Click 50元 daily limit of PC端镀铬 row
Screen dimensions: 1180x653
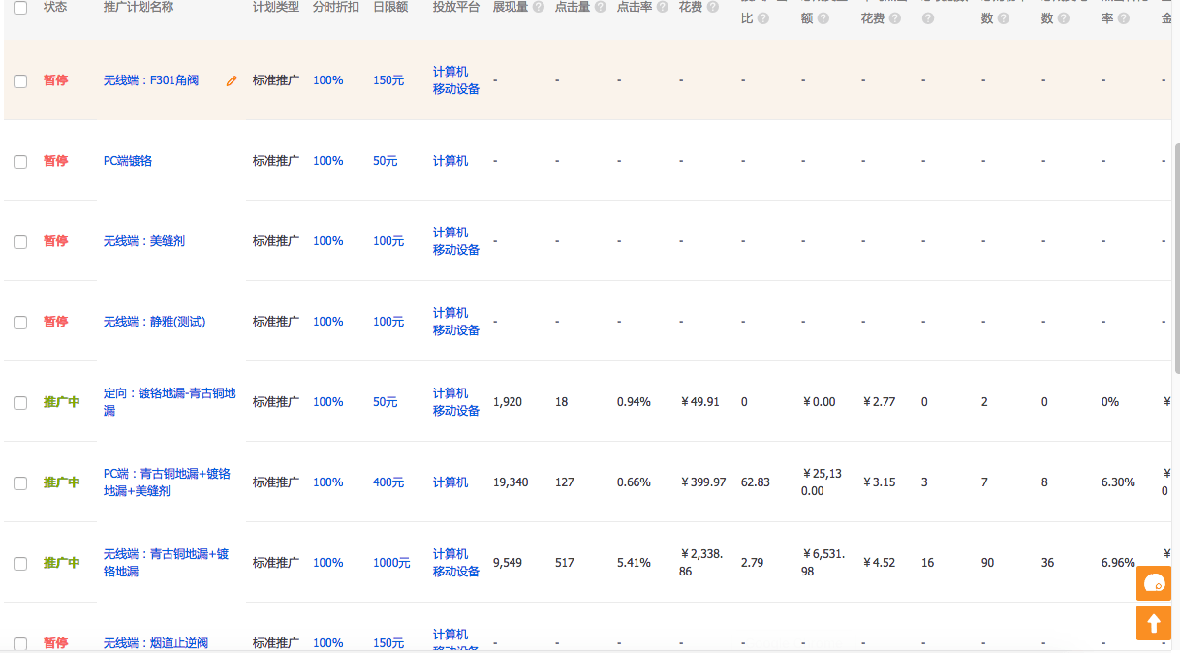(386, 161)
